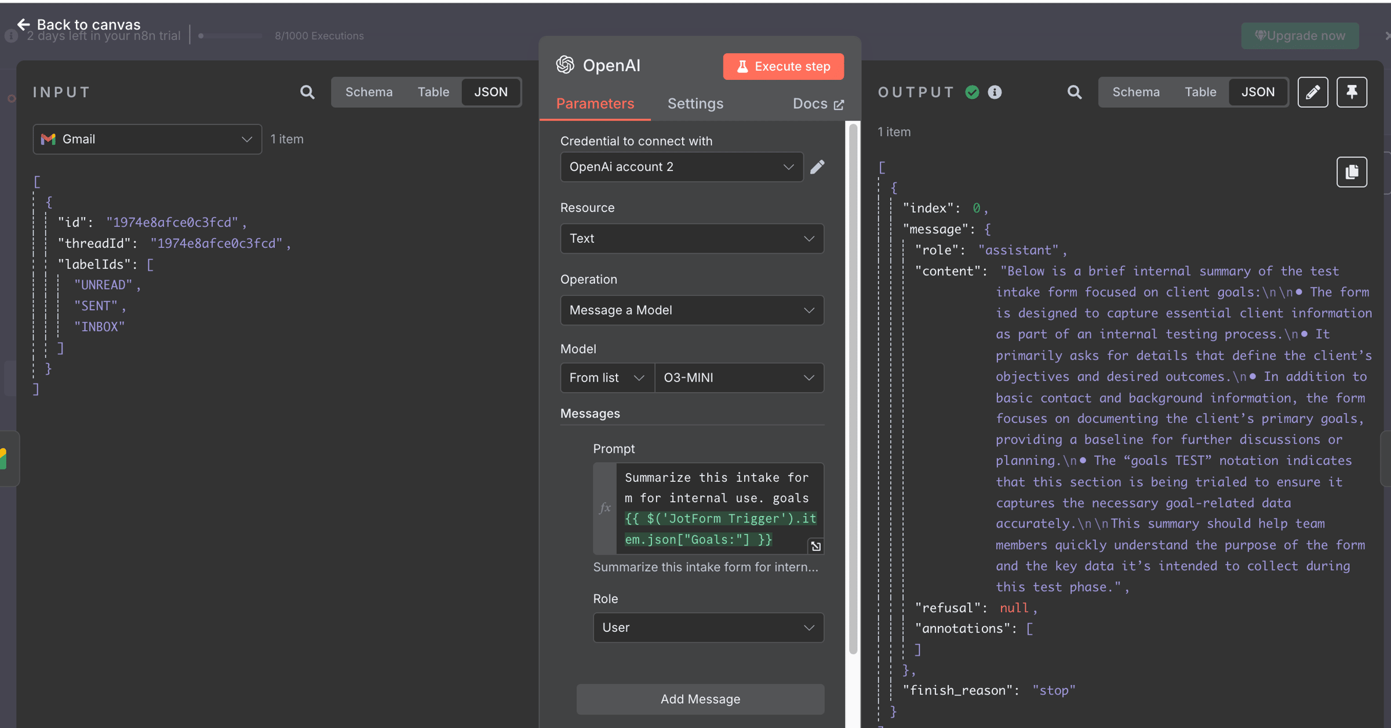The height and width of the screenshot is (728, 1391).
Task: Open the Operation dropdown Message a Model
Action: point(692,310)
